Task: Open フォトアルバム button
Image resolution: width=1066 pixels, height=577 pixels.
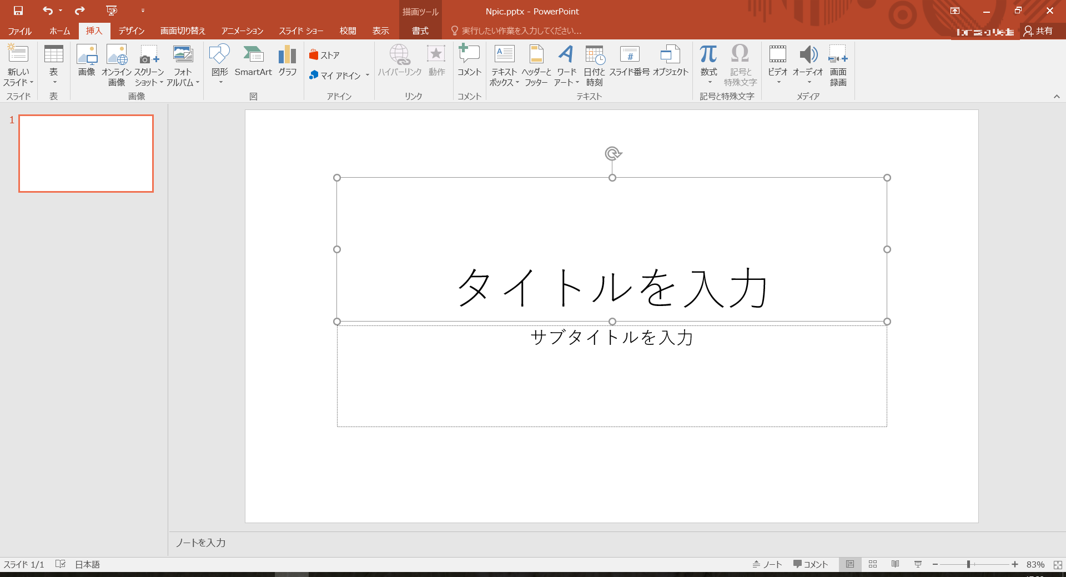Action: pos(183,66)
